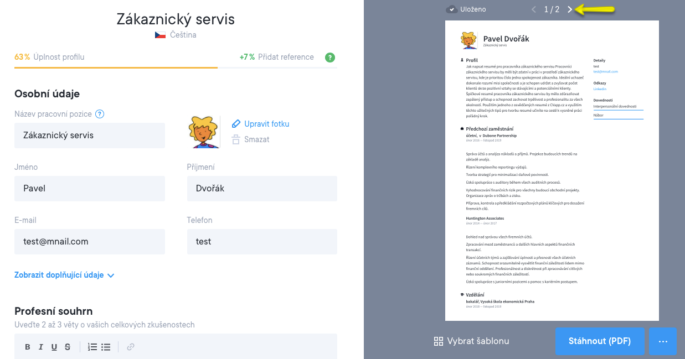Image resolution: width=685 pixels, height=359 pixels.
Task: Click the Italic formatting icon
Action: [41, 347]
